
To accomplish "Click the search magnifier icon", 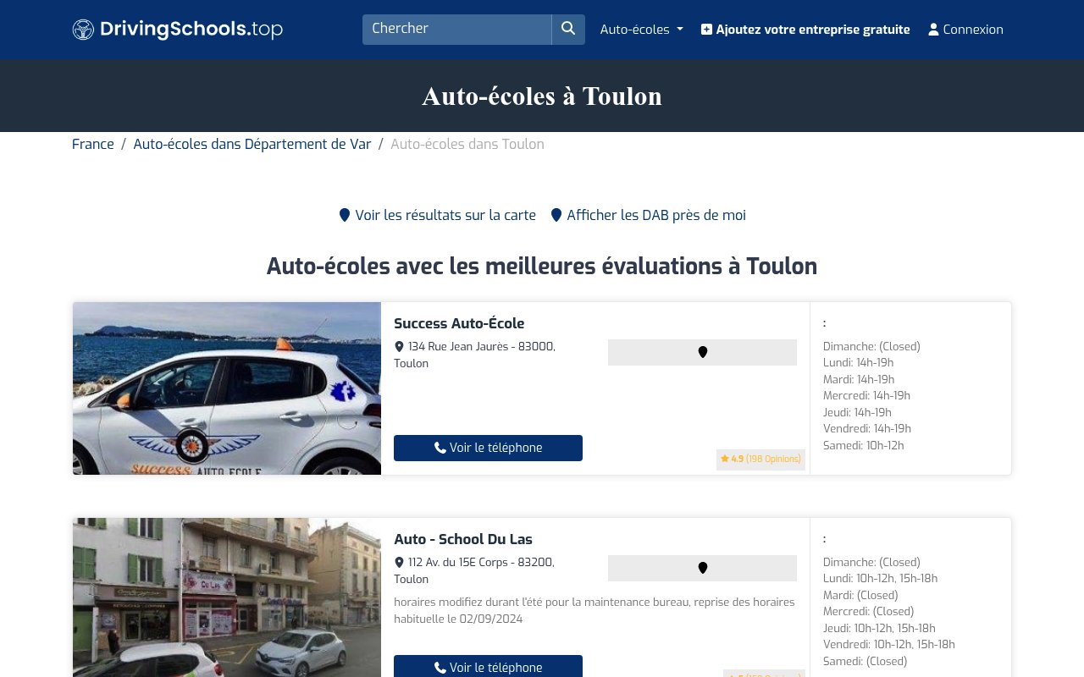I will pyautogui.click(x=567, y=29).
